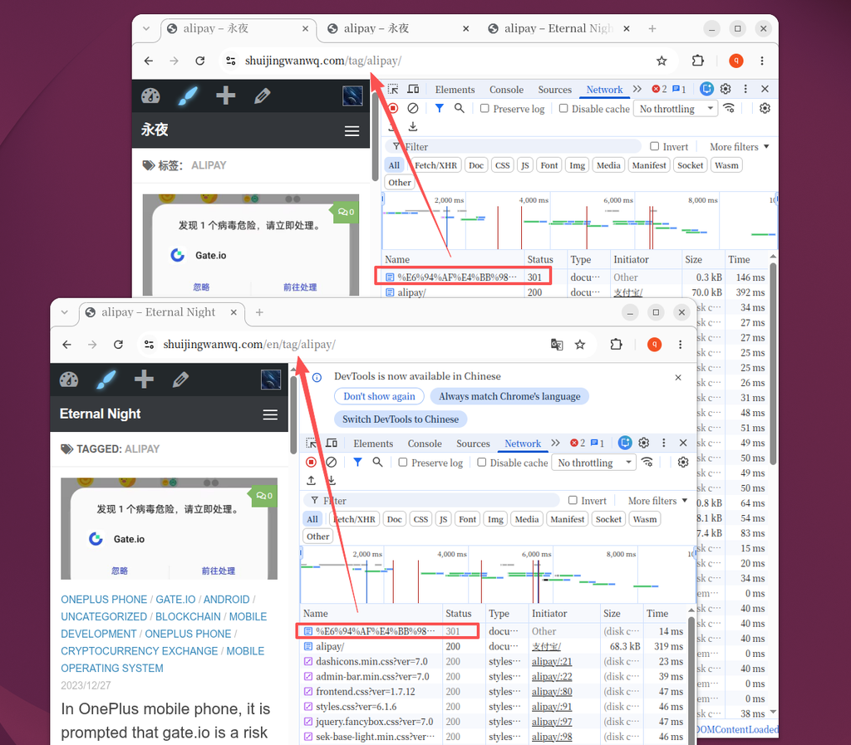
Task: Open DevTools settings gear beside the front tab bar
Action: 644,443
